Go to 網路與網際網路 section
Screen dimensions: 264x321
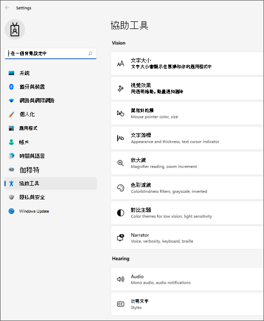tap(51, 101)
